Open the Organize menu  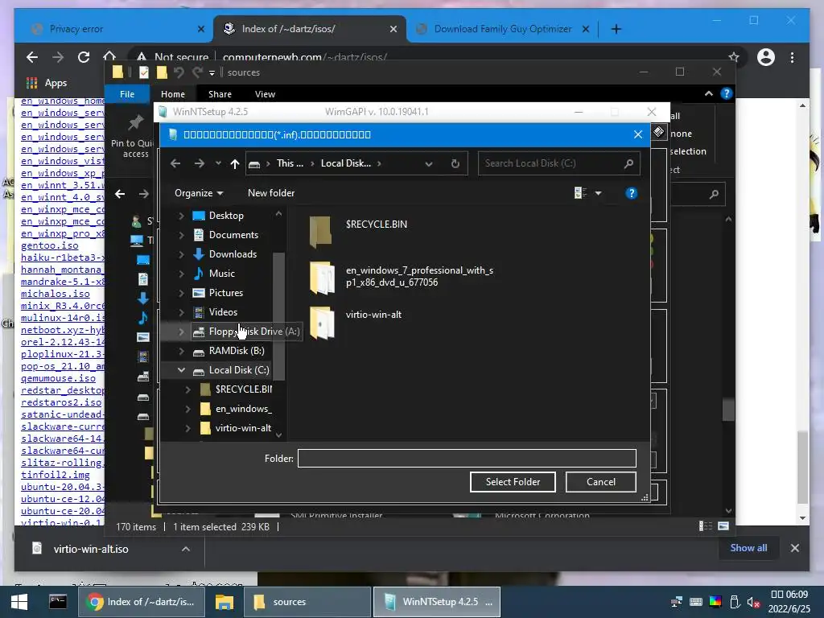(199, 193)
